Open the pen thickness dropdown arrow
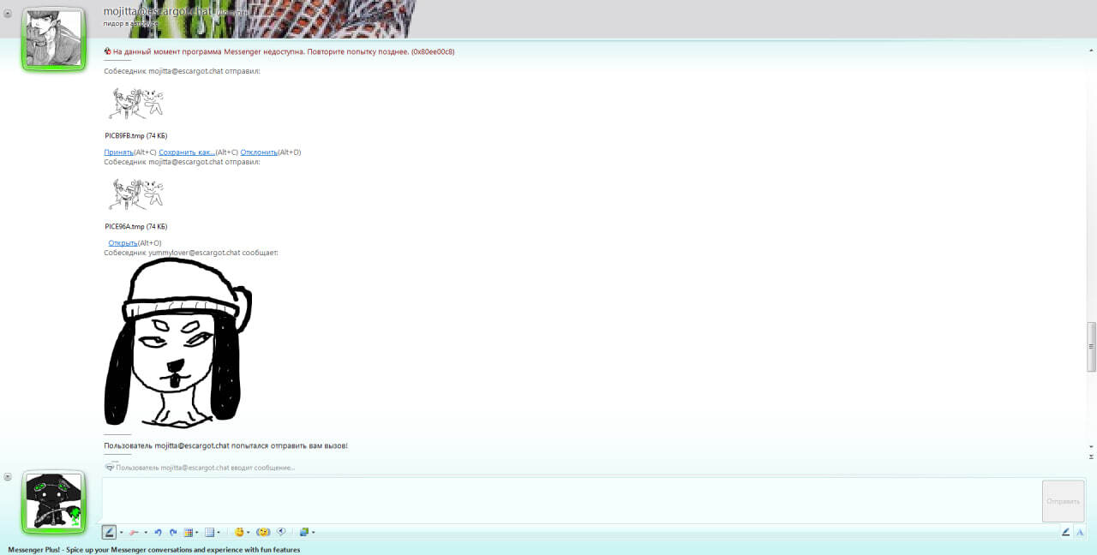The image size is (1097, 555). [x=121, y=532]
